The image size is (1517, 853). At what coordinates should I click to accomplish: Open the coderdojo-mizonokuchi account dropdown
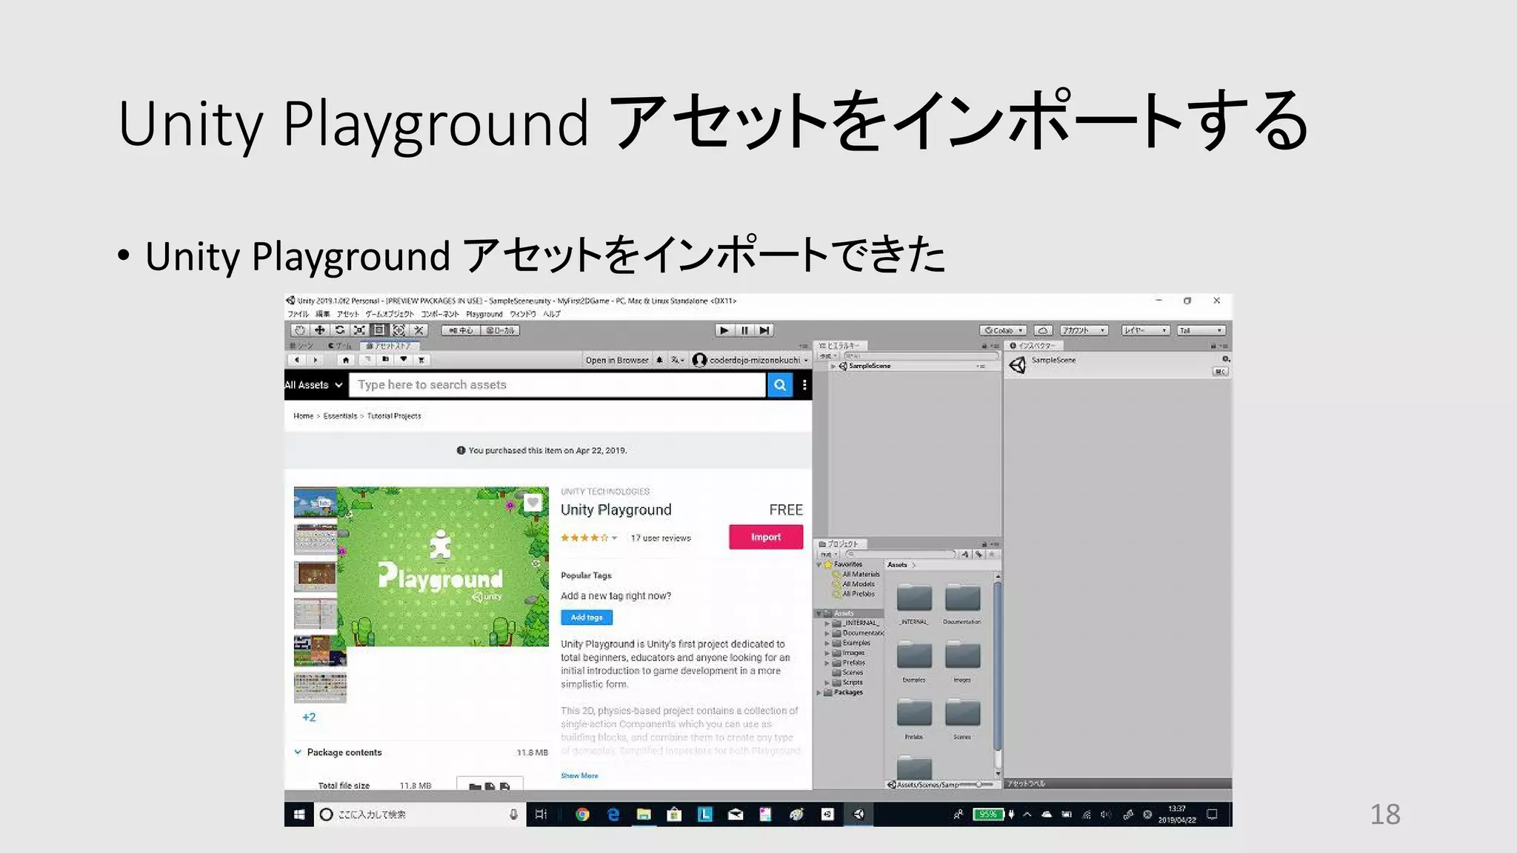click(x=750, y=360)
